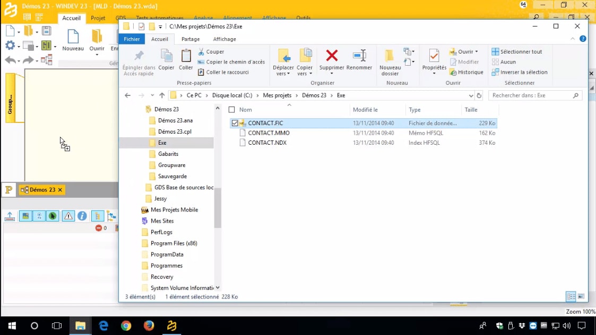Click WINDEV save diskette icon
The width and height of the screenshot is (596, 335).
46,31
